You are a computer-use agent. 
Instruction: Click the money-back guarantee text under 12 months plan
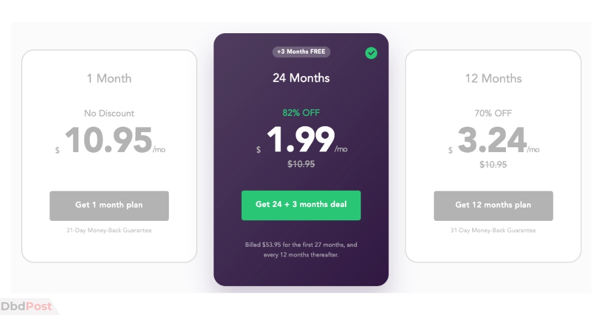coord(493,231)
